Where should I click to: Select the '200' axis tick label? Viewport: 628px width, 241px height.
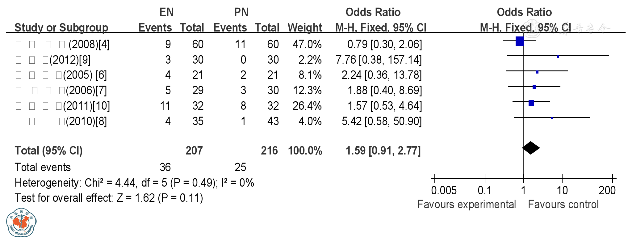pos(607,190)
